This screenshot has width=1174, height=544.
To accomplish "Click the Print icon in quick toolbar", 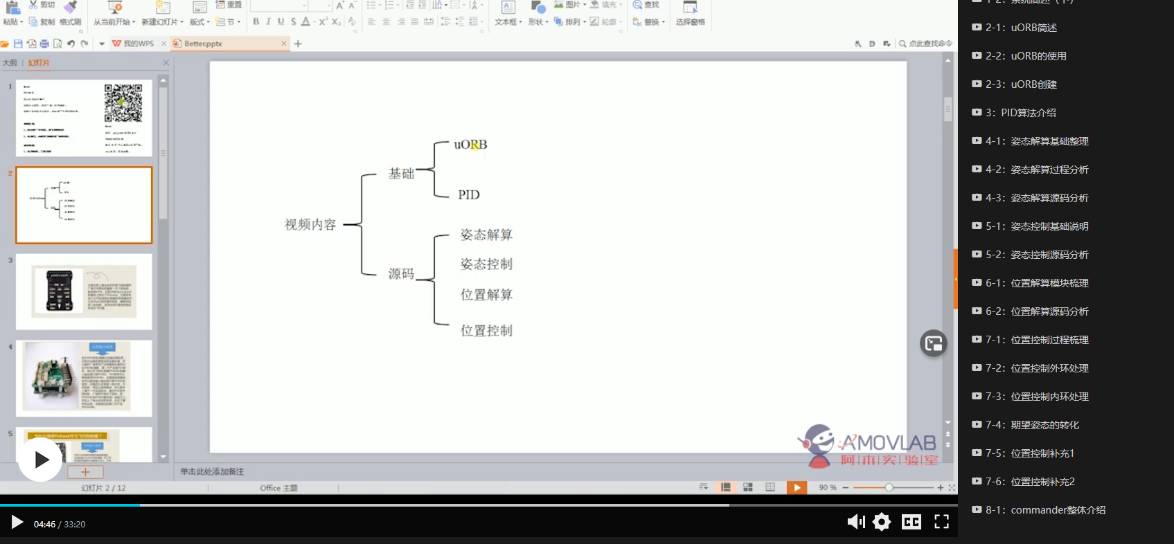I will pyautogui.click(x=44, y=44).
